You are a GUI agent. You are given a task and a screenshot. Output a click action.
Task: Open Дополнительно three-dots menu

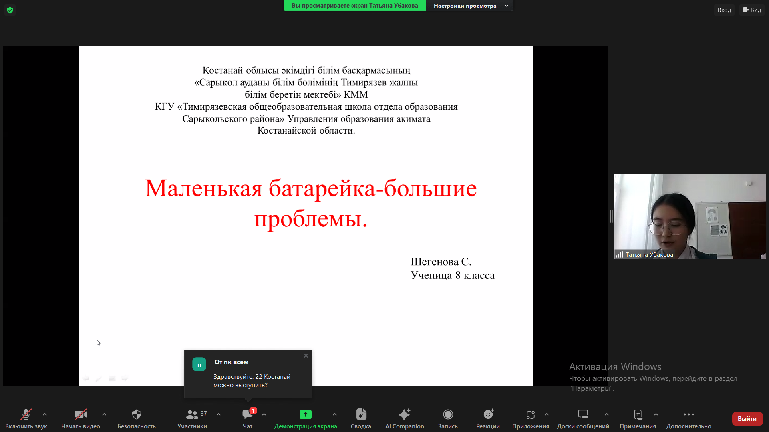(689, 414)
